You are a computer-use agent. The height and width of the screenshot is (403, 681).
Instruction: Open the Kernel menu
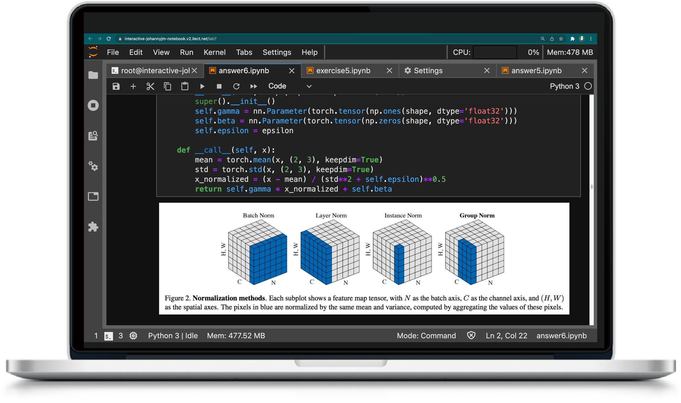[x=214, y=52]
